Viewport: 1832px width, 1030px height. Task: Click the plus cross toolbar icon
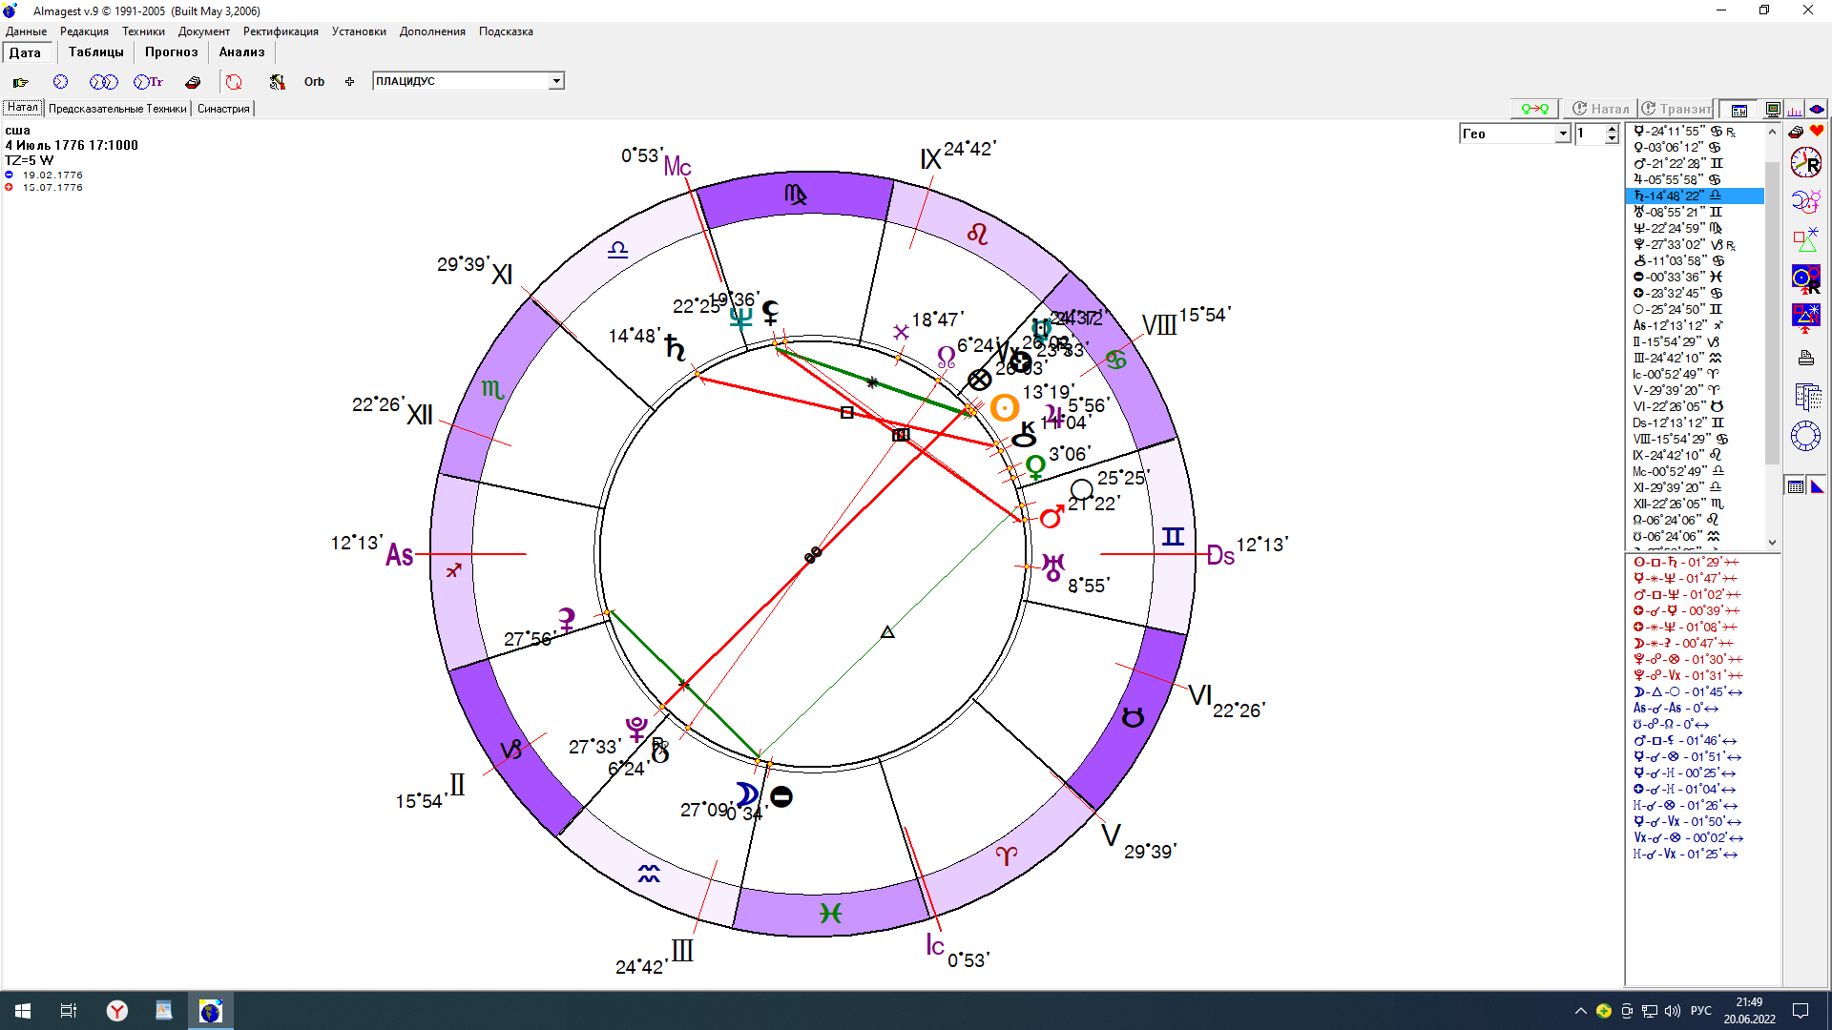pyautogui.click(x=349, y=82)
